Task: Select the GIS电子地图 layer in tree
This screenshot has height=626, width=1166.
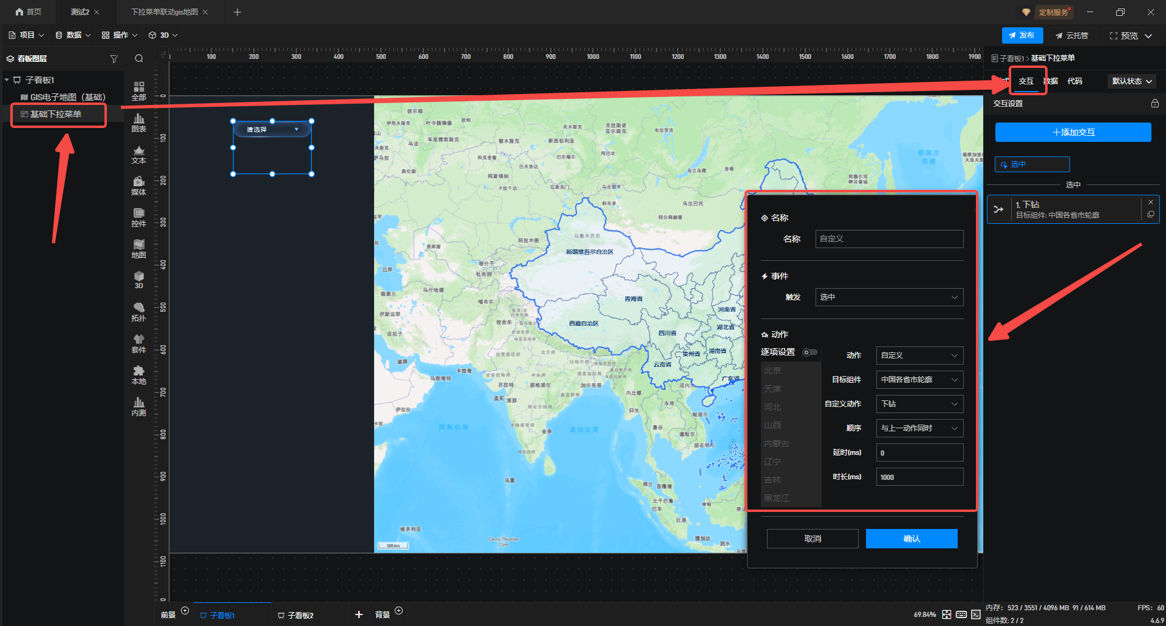Action: (x=67, y=97)
